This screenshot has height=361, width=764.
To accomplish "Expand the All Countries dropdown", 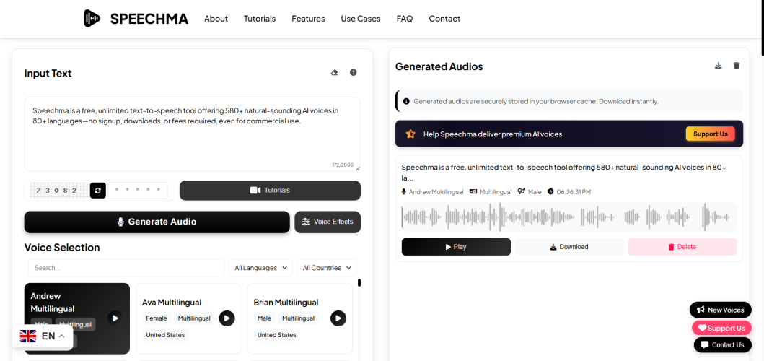I will tap(326, 268).
